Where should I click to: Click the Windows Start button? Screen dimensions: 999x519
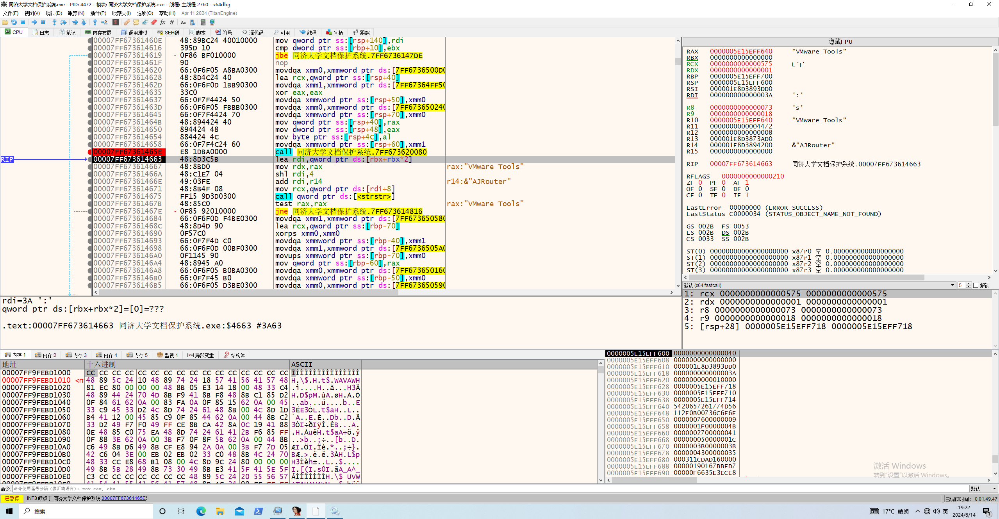9,511
